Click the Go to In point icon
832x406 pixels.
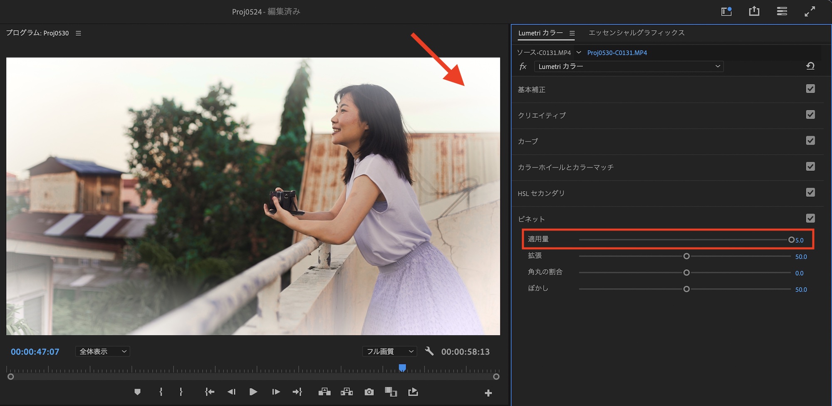click(210, 392)
